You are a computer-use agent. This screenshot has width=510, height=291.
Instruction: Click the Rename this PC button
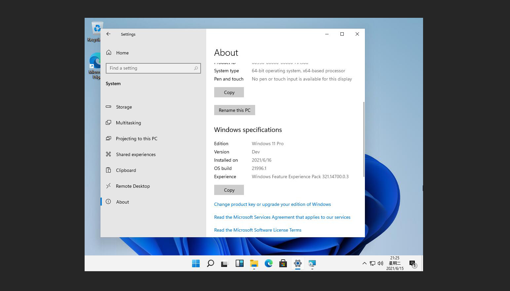(235, 110)
